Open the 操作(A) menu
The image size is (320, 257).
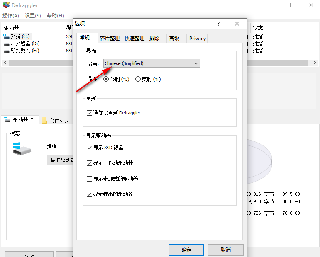coord(11,15)
